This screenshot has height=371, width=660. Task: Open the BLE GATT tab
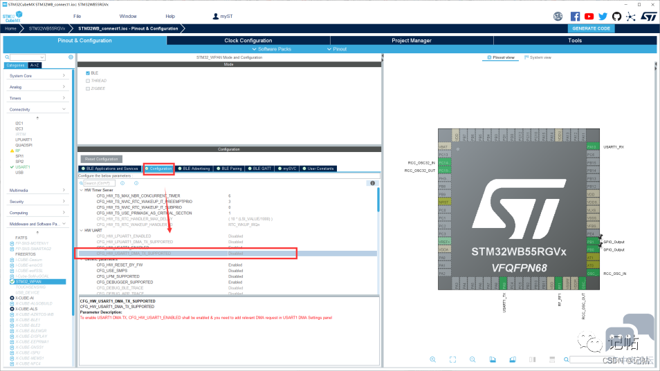pos(259,169)
